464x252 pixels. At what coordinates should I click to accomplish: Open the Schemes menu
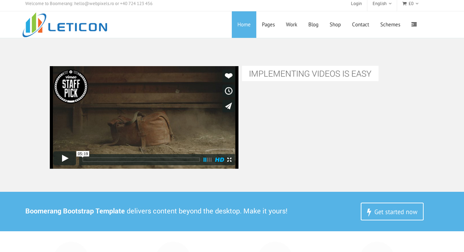390,24
